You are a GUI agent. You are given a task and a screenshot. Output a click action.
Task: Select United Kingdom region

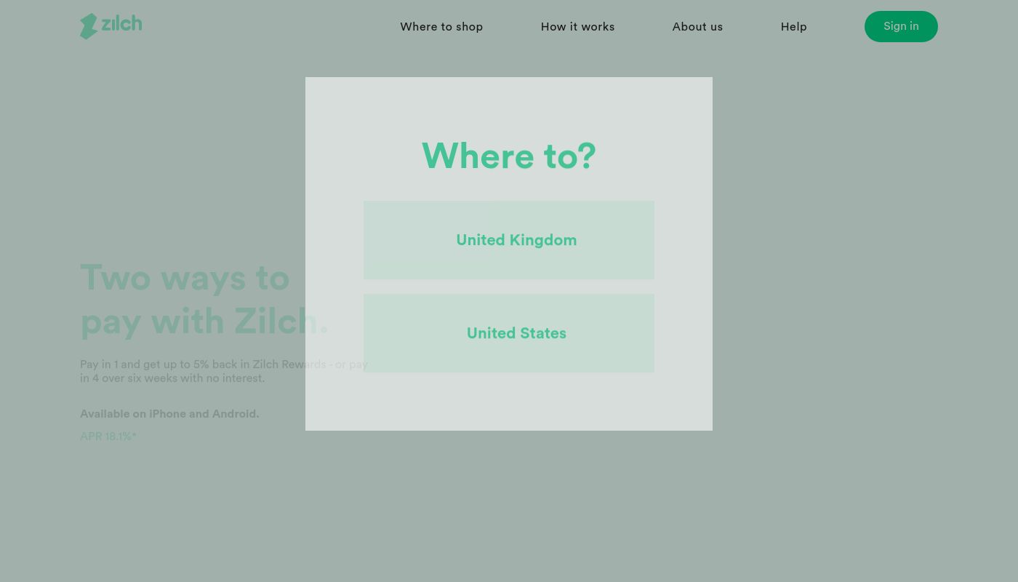pos(509,240)
